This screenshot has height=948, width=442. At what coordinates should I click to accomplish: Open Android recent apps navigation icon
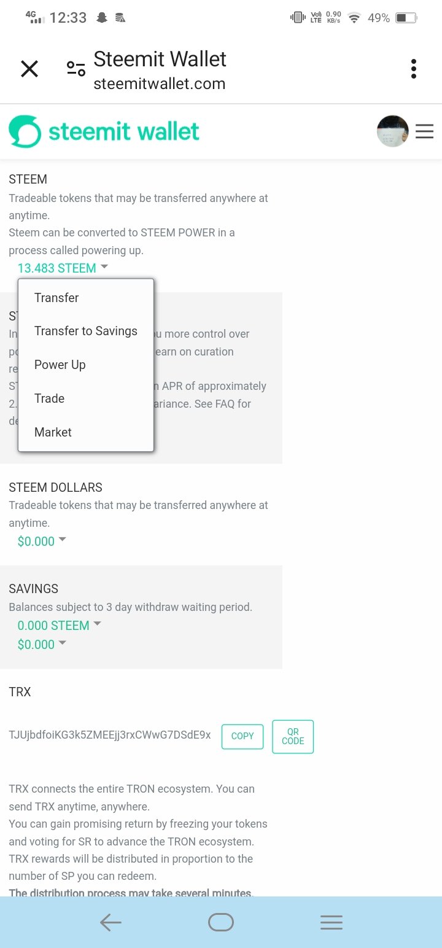click(331, 922)
